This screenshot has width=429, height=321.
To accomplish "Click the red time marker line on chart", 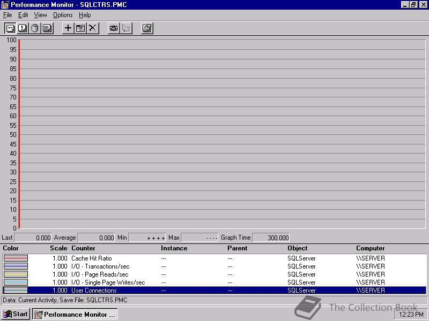I will [19, 134].
